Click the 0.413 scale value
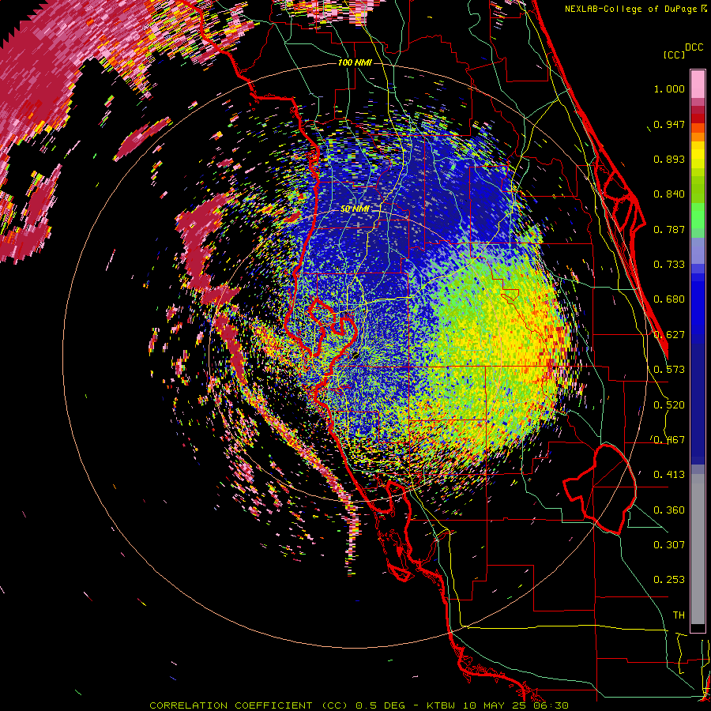The image size is (711, 711). [x=669, y=475]
